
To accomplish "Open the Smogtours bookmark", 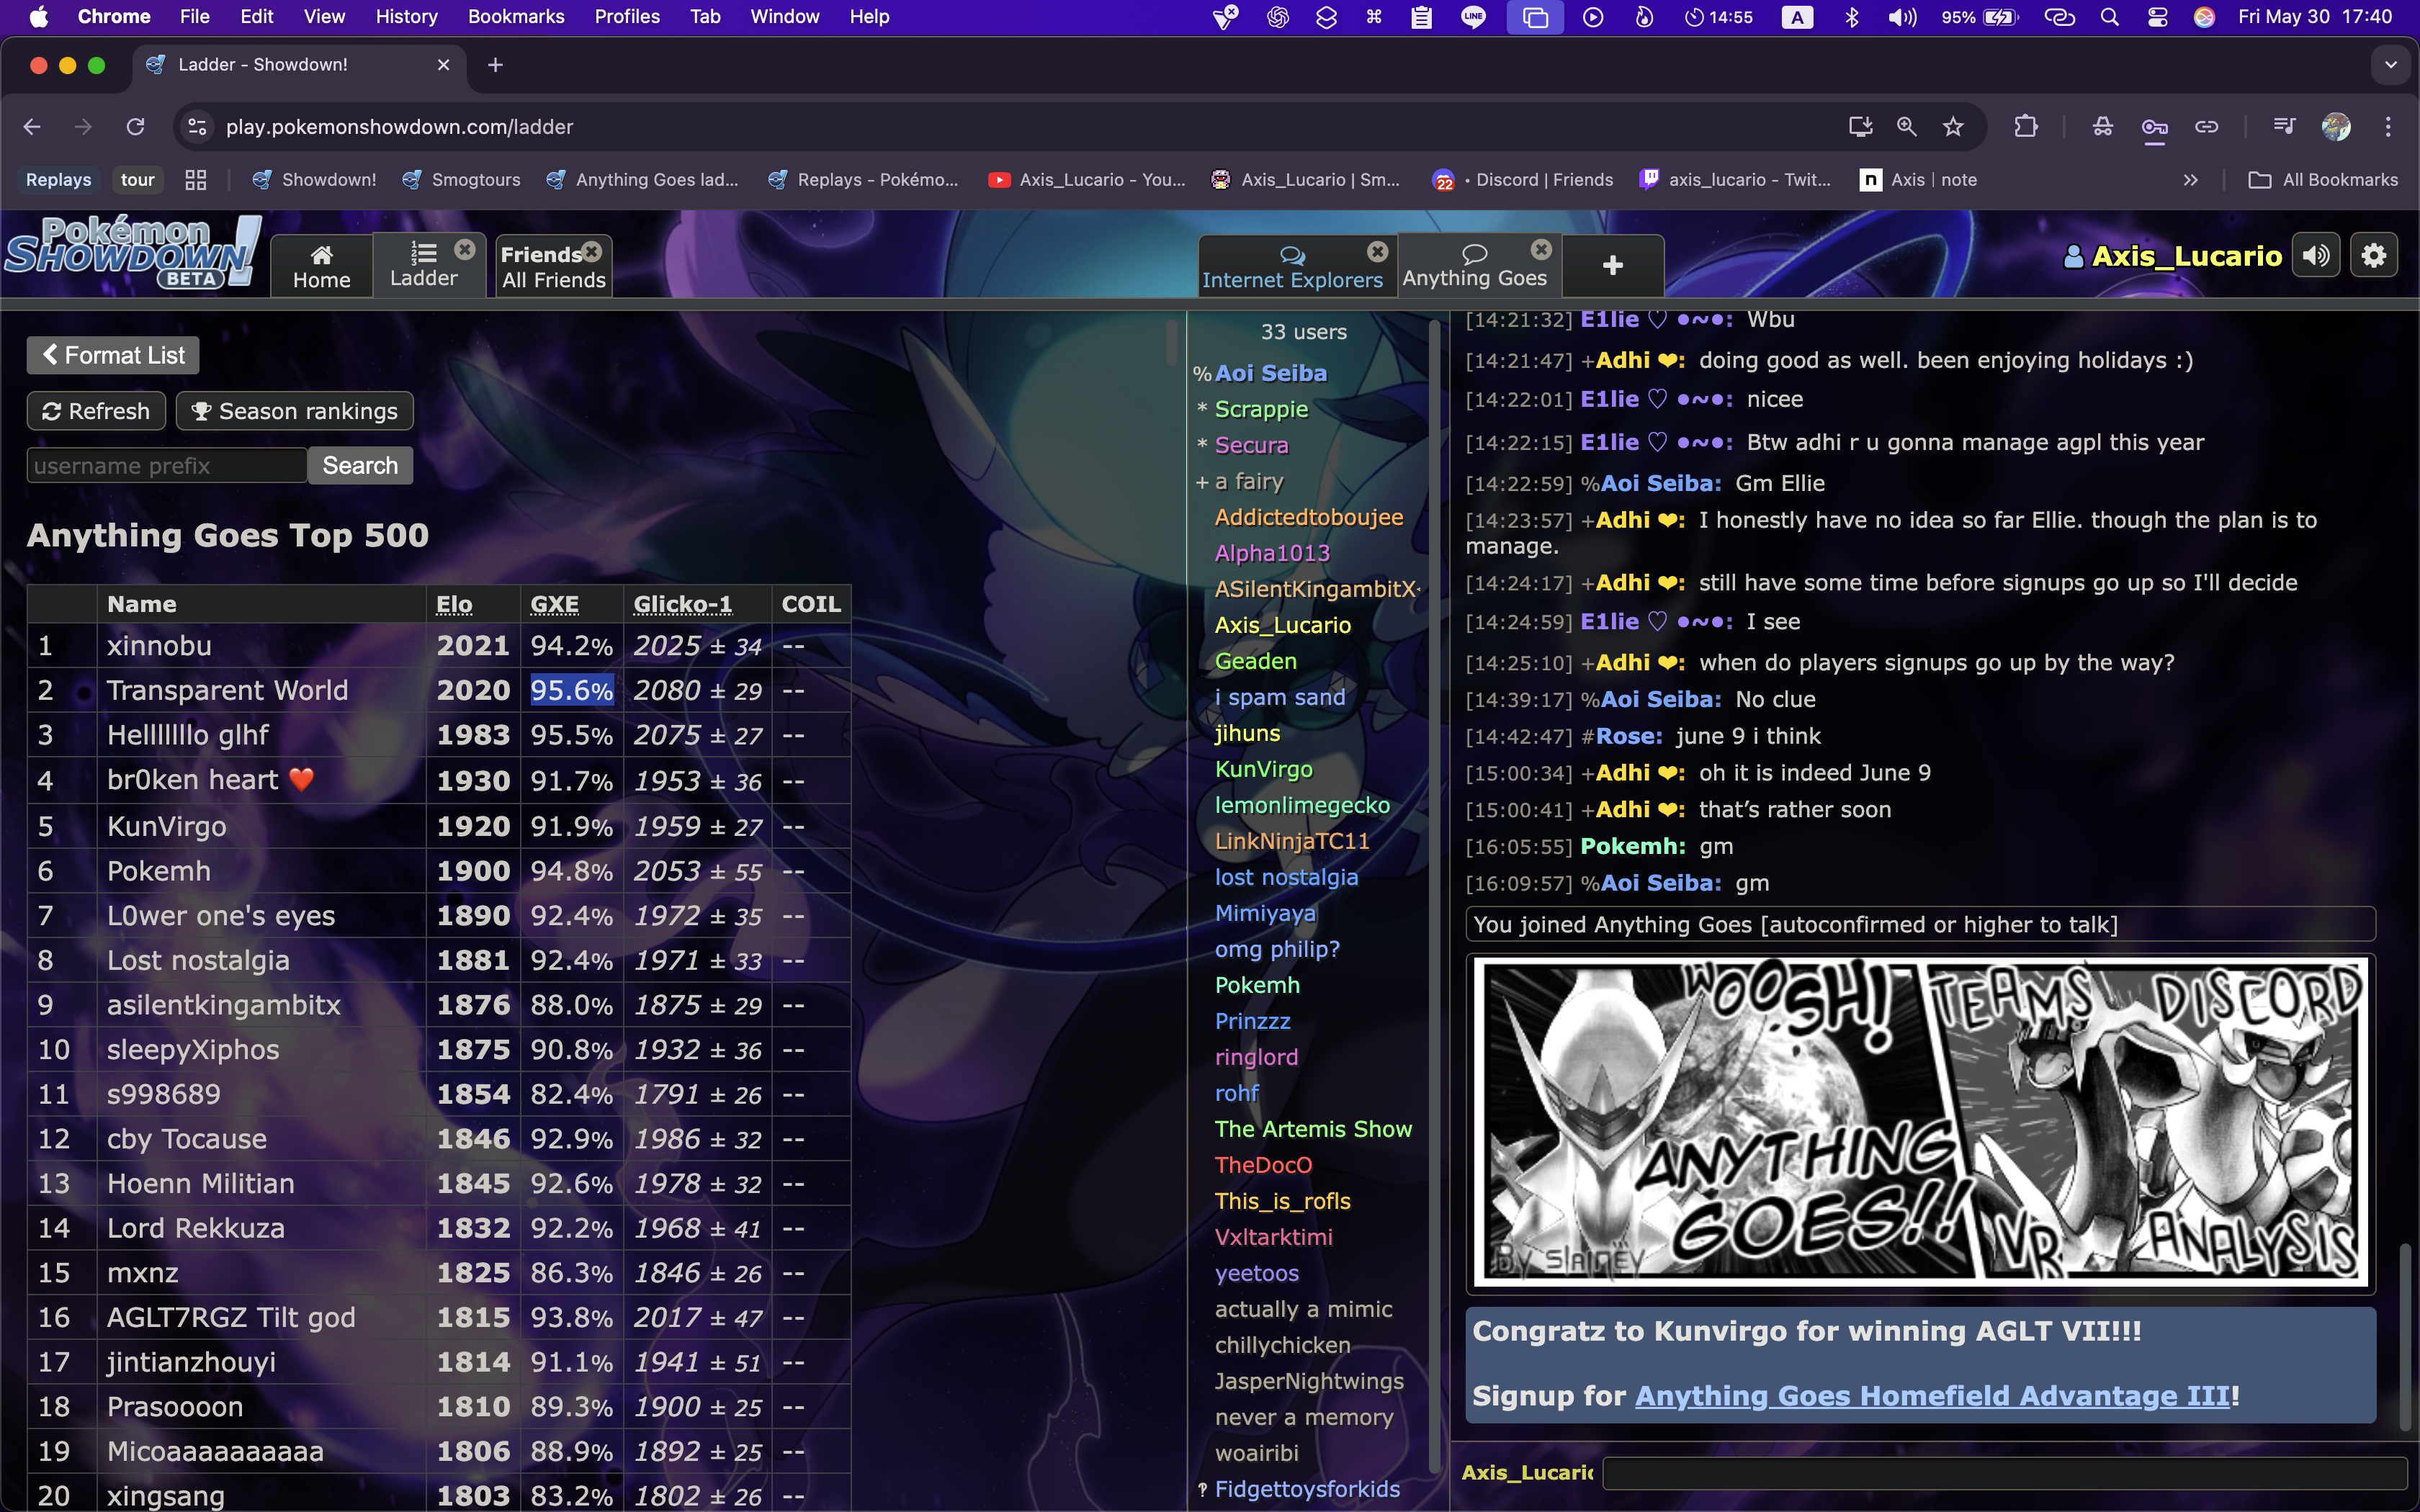I will tap(461, 180).
